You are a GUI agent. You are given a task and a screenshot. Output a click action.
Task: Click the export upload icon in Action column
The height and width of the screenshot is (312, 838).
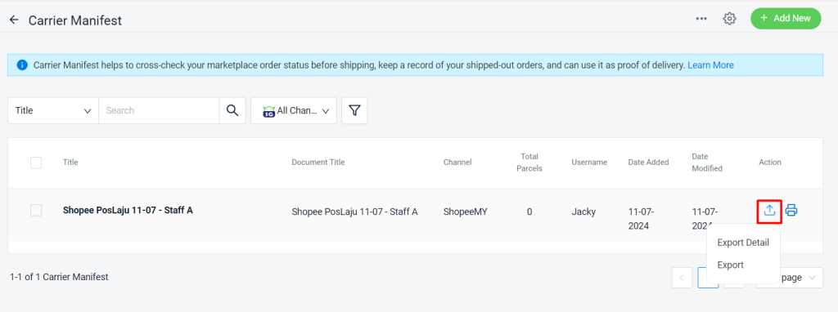(769, 211)
